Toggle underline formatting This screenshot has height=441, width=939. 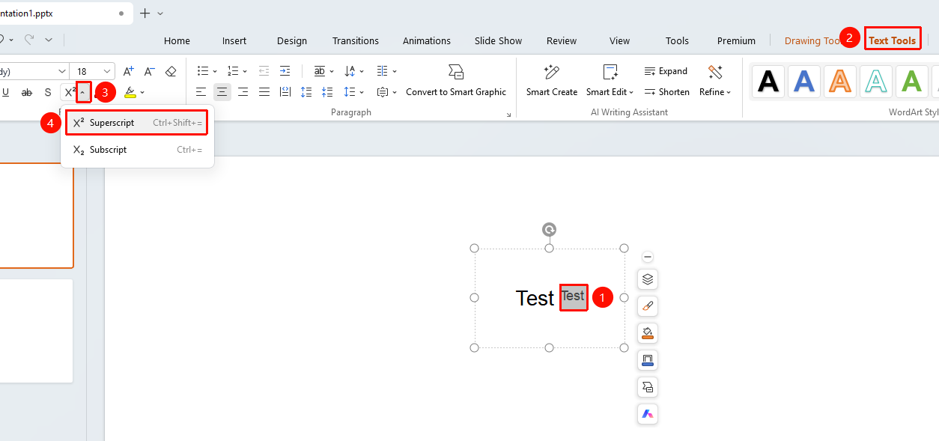point(6,92)
